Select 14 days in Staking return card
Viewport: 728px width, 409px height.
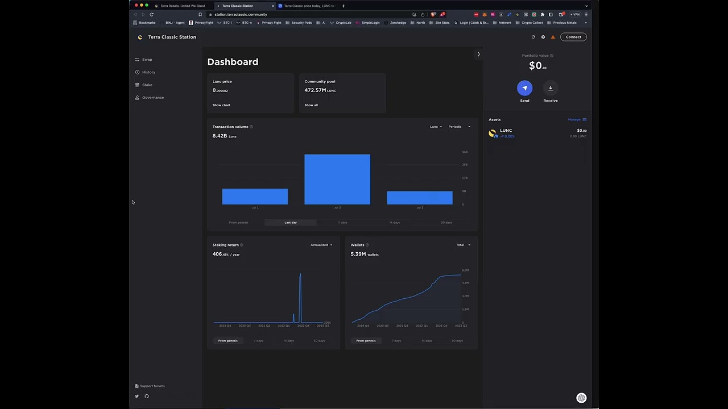tap(289, 341)
